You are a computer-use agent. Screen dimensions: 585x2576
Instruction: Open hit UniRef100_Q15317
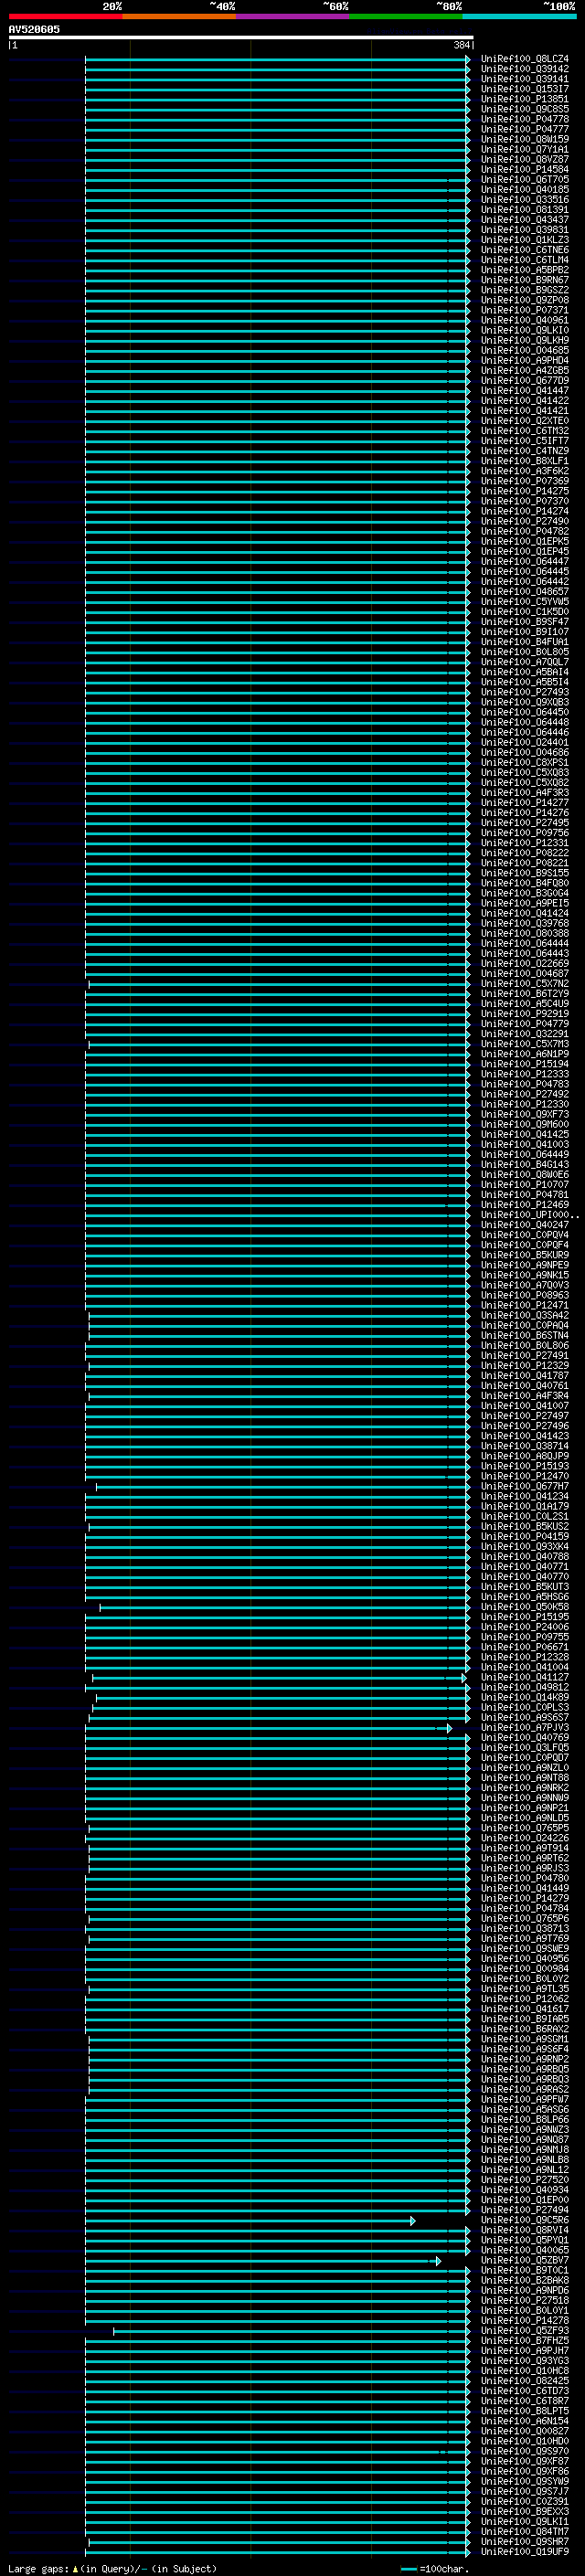point(524,89)
